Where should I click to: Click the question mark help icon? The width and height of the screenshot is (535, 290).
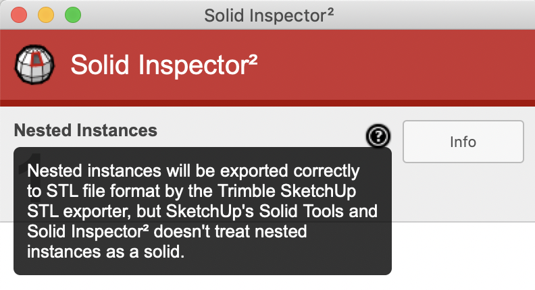click(379, 137)
